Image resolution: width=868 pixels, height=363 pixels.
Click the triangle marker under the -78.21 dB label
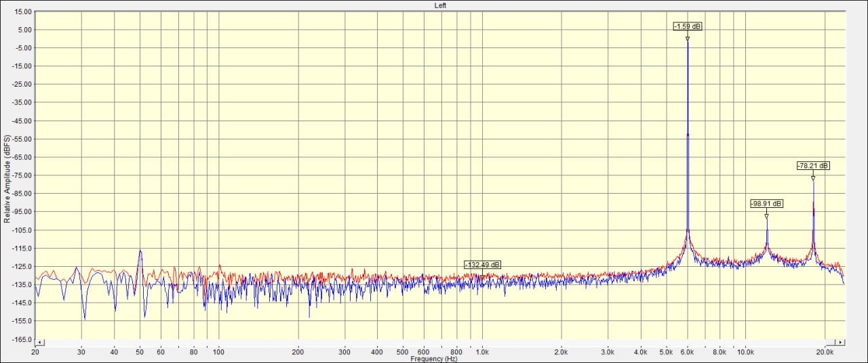point(813,178)
